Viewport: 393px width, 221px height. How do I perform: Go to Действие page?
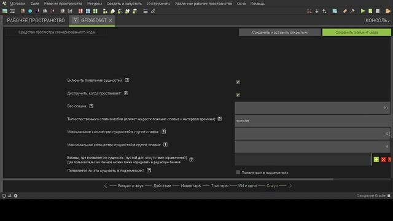pyautogui.click(x=162, y=185)
